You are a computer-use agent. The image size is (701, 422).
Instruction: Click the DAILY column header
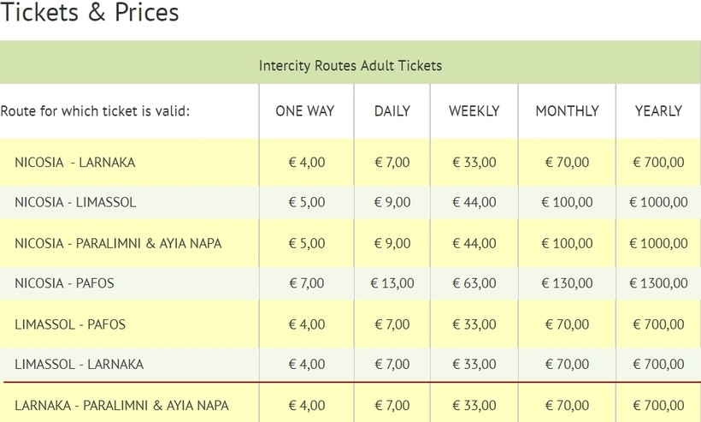(392, 111)
